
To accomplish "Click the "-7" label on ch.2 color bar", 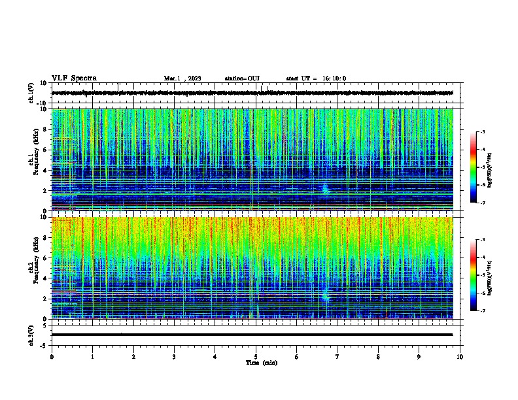I will [483, 310].
